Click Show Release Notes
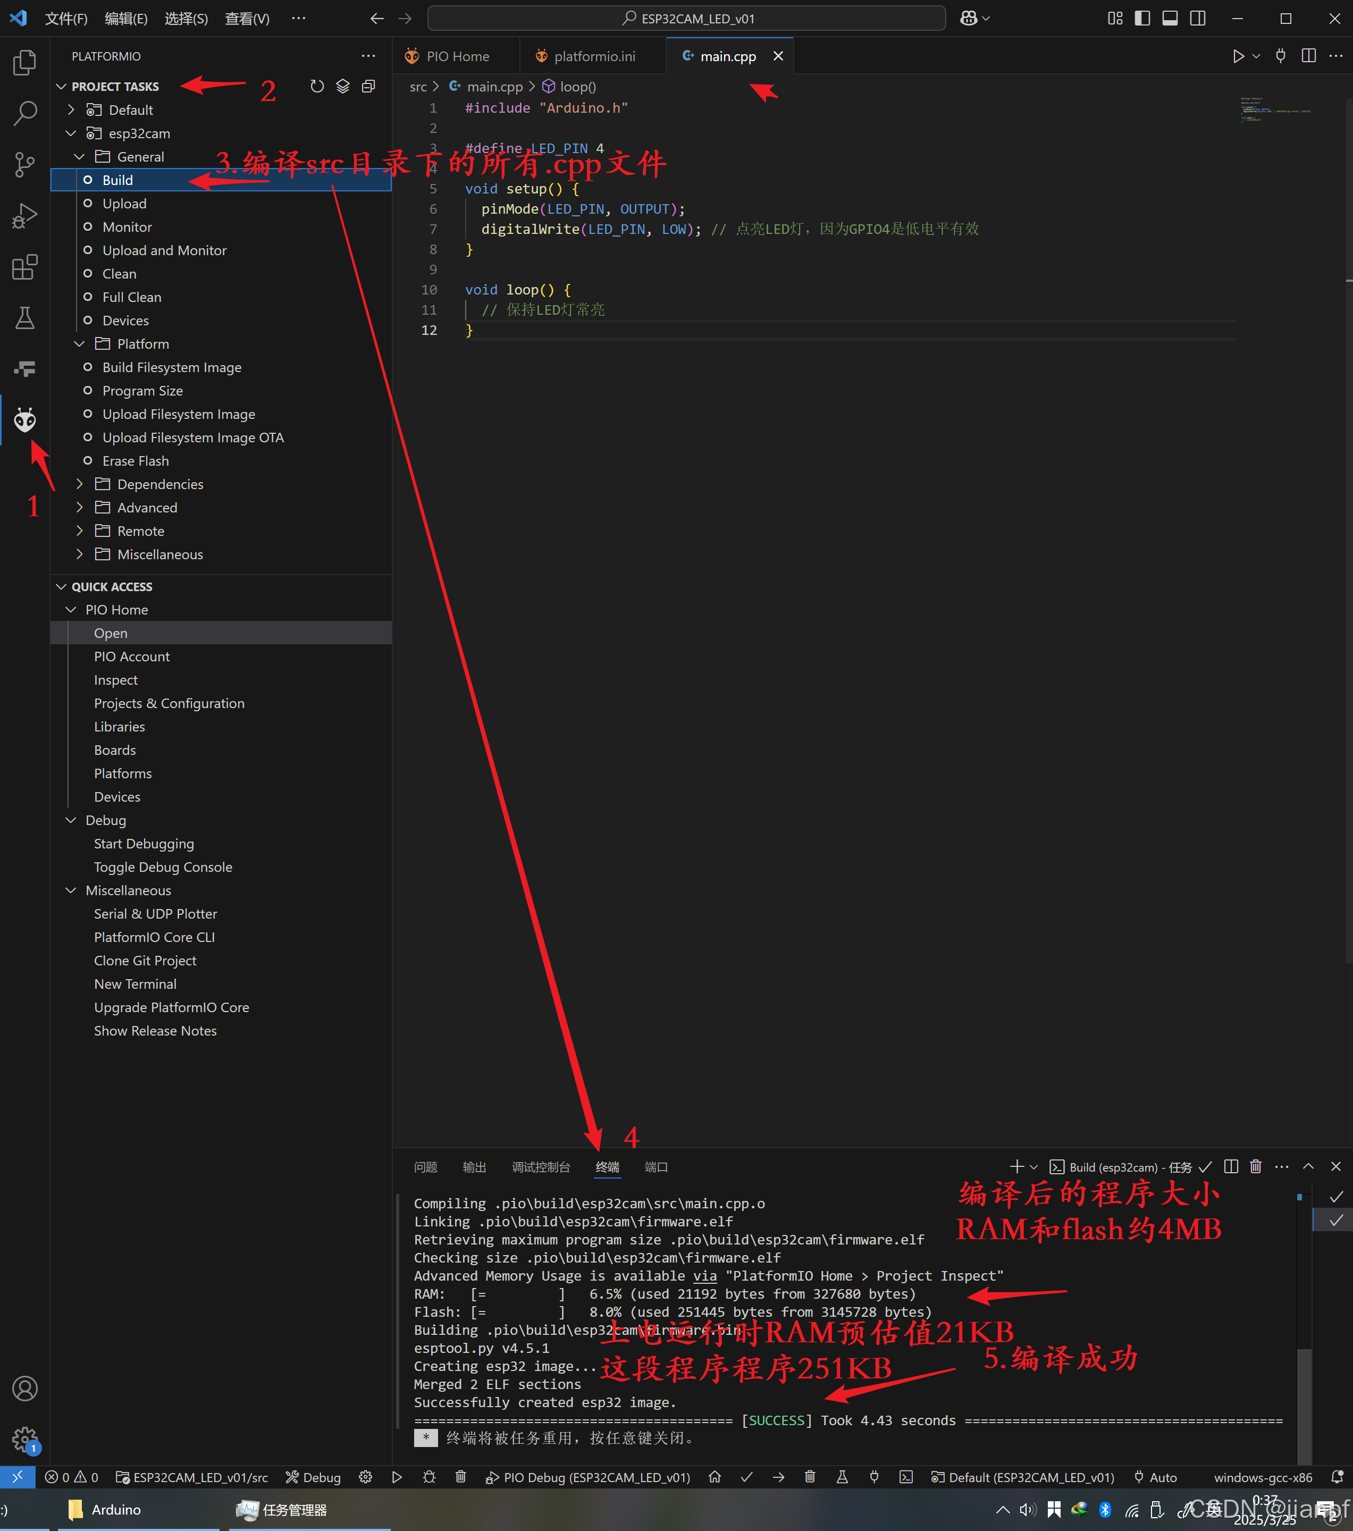 pyautogui.click(x=155, y=1031)
